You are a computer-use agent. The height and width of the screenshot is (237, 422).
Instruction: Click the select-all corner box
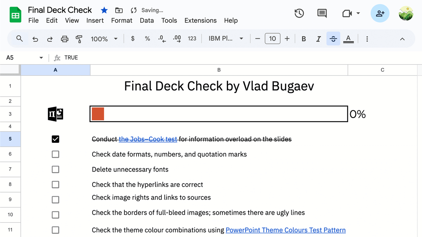click(10, 70)
